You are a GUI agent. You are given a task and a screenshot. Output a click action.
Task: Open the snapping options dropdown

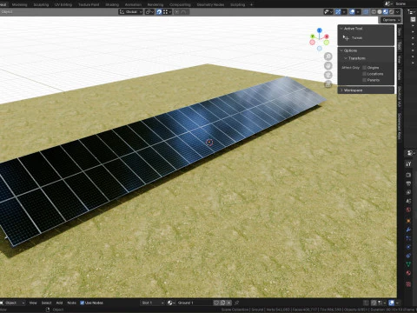click(168, 12)
